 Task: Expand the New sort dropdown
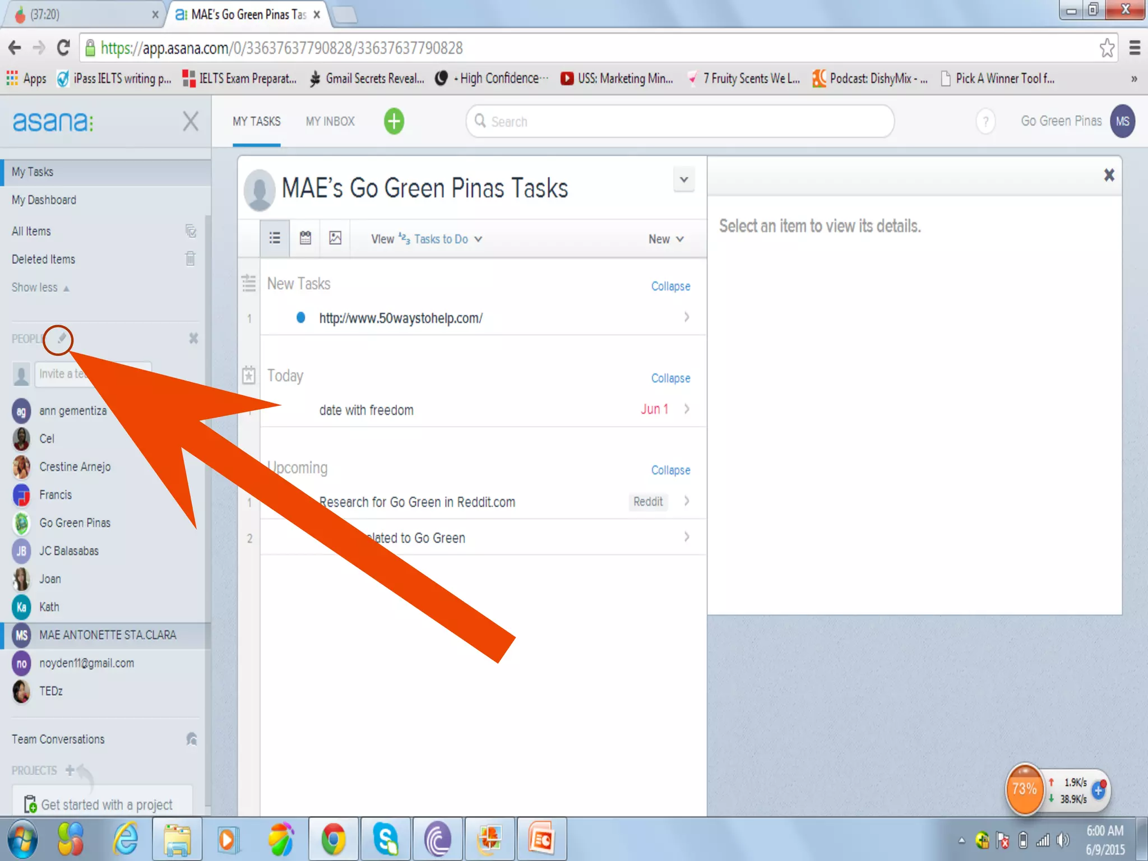(x=666, y=239)
